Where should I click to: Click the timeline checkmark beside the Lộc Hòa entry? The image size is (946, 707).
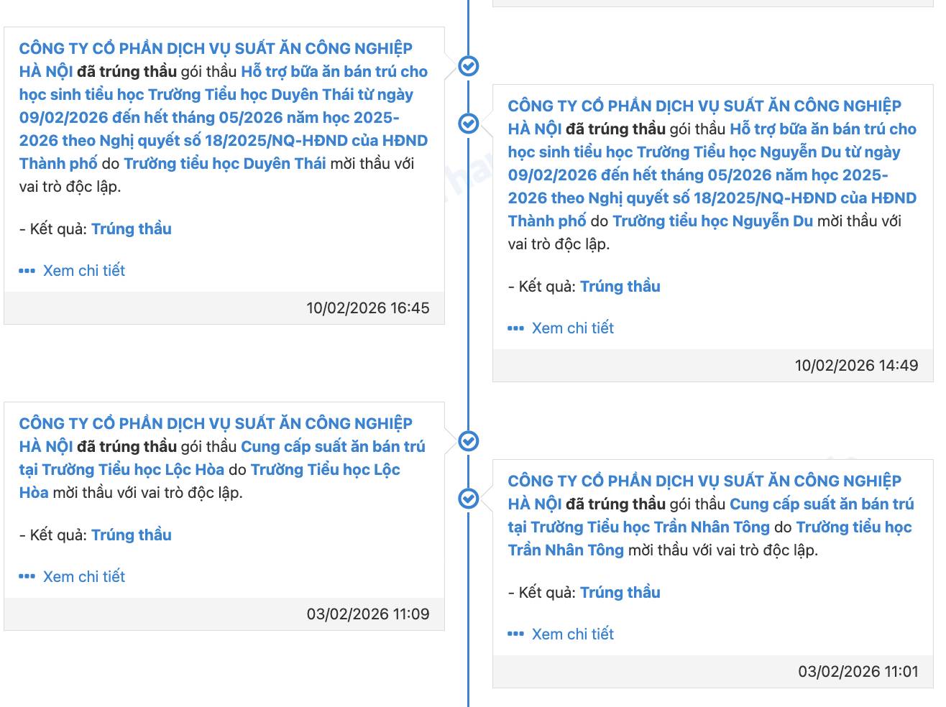coord(469,440)
